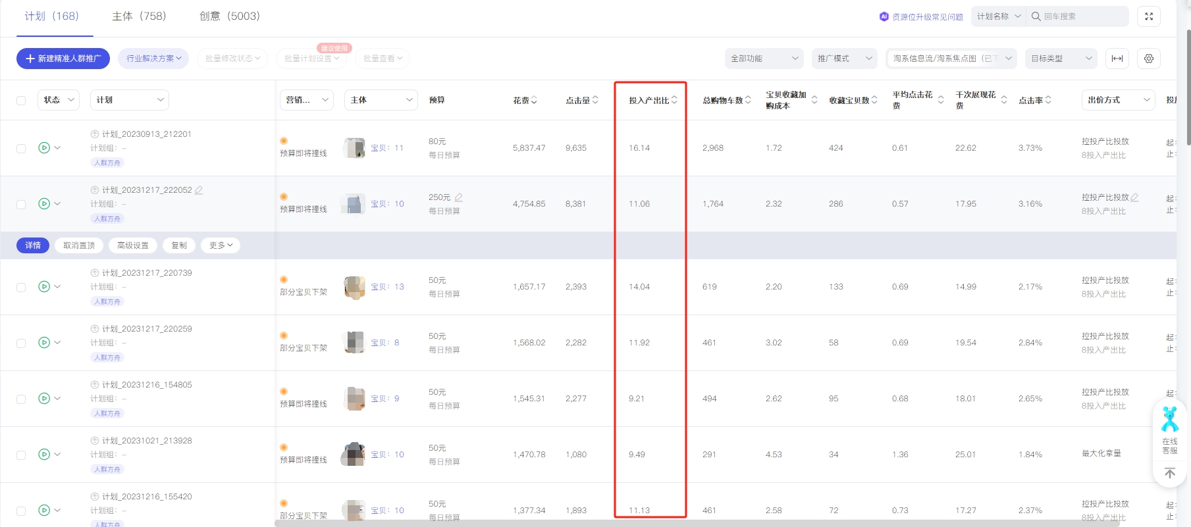Open the 推广模式 dropdown
The height and width of the screenshot is (527, 1191).
coord(845,59)
